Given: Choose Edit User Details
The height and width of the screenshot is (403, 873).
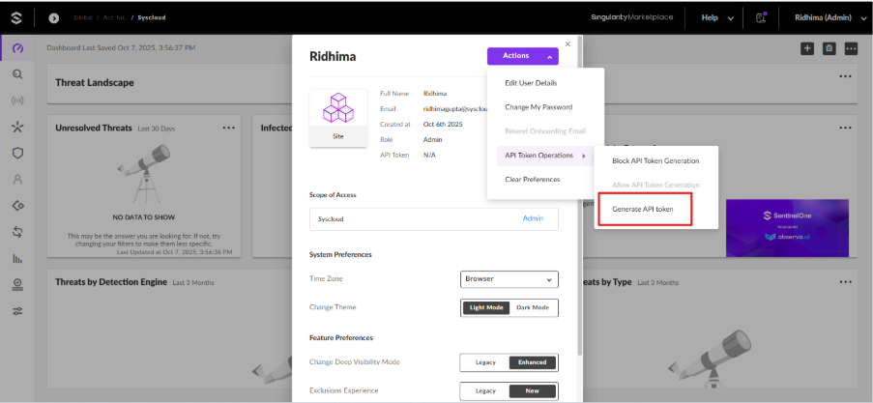Looking at the screenshot, I should [x=531, y=83].
